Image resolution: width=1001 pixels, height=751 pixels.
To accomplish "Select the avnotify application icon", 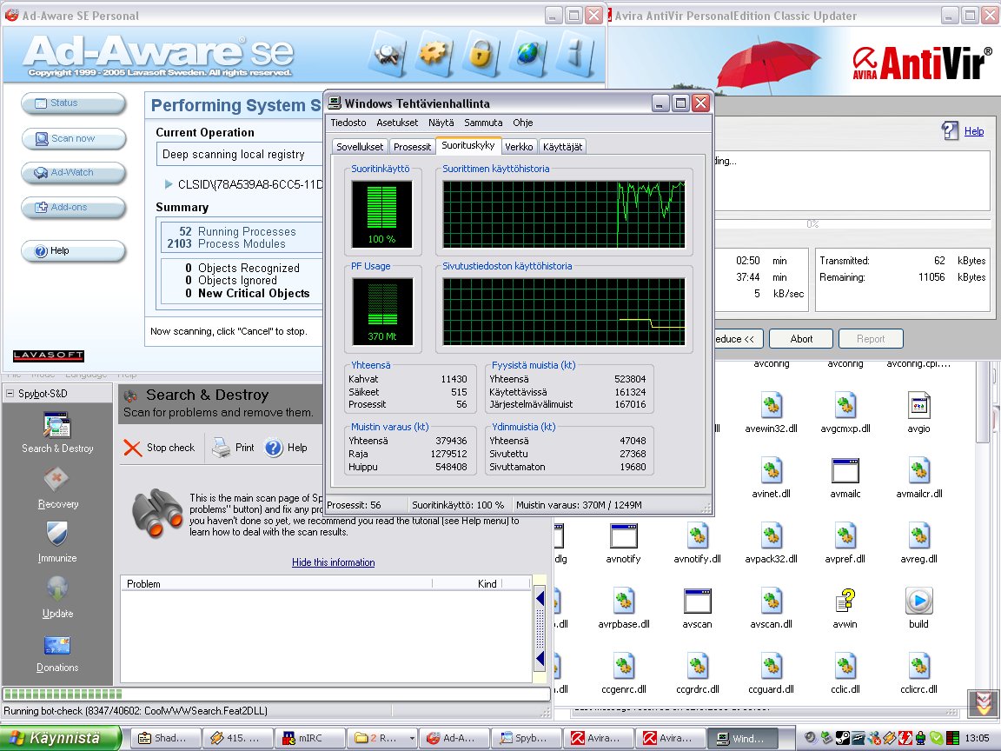I will 623,535.
